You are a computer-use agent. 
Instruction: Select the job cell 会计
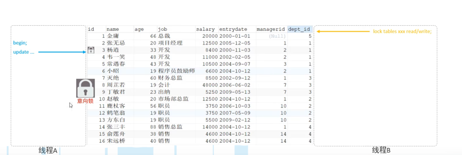tap(164, 85)
